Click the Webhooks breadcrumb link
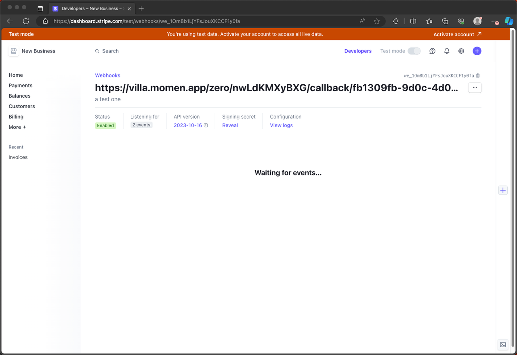The height and width of the screenshot is (355, 517). [107, 75]
